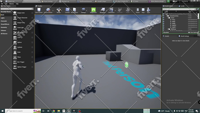Viewport: 200px width, 113px height.
Task: Click the Modes toolbar icon
Action: (x=59, y=10)
